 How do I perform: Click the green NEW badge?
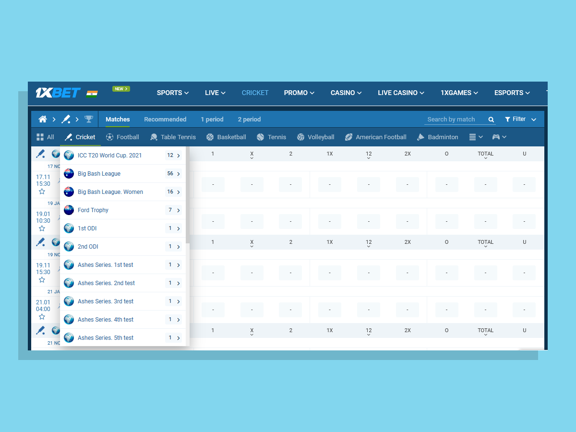pos(121,89)
